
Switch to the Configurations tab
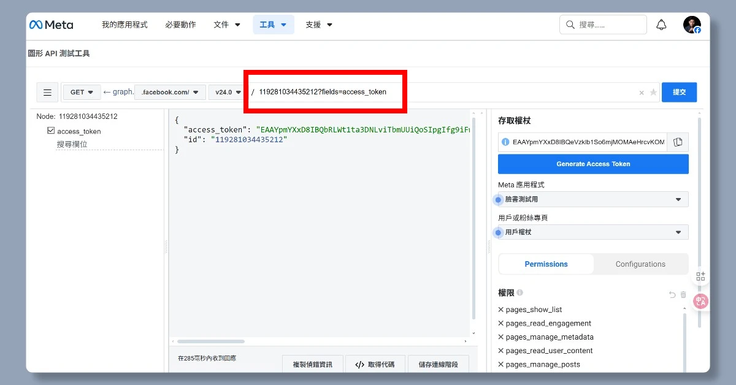coord(640,264)
